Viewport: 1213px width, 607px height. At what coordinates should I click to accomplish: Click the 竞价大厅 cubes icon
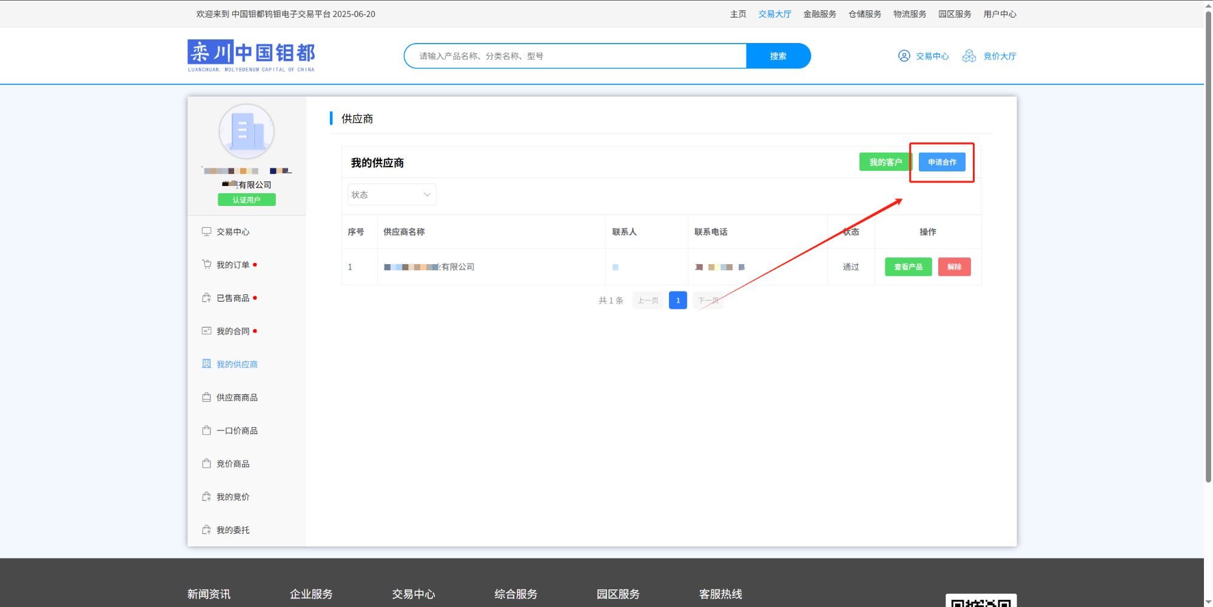[x=969, y=56]
